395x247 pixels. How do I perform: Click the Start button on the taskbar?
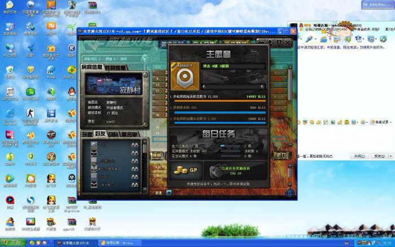pos(12,242)
